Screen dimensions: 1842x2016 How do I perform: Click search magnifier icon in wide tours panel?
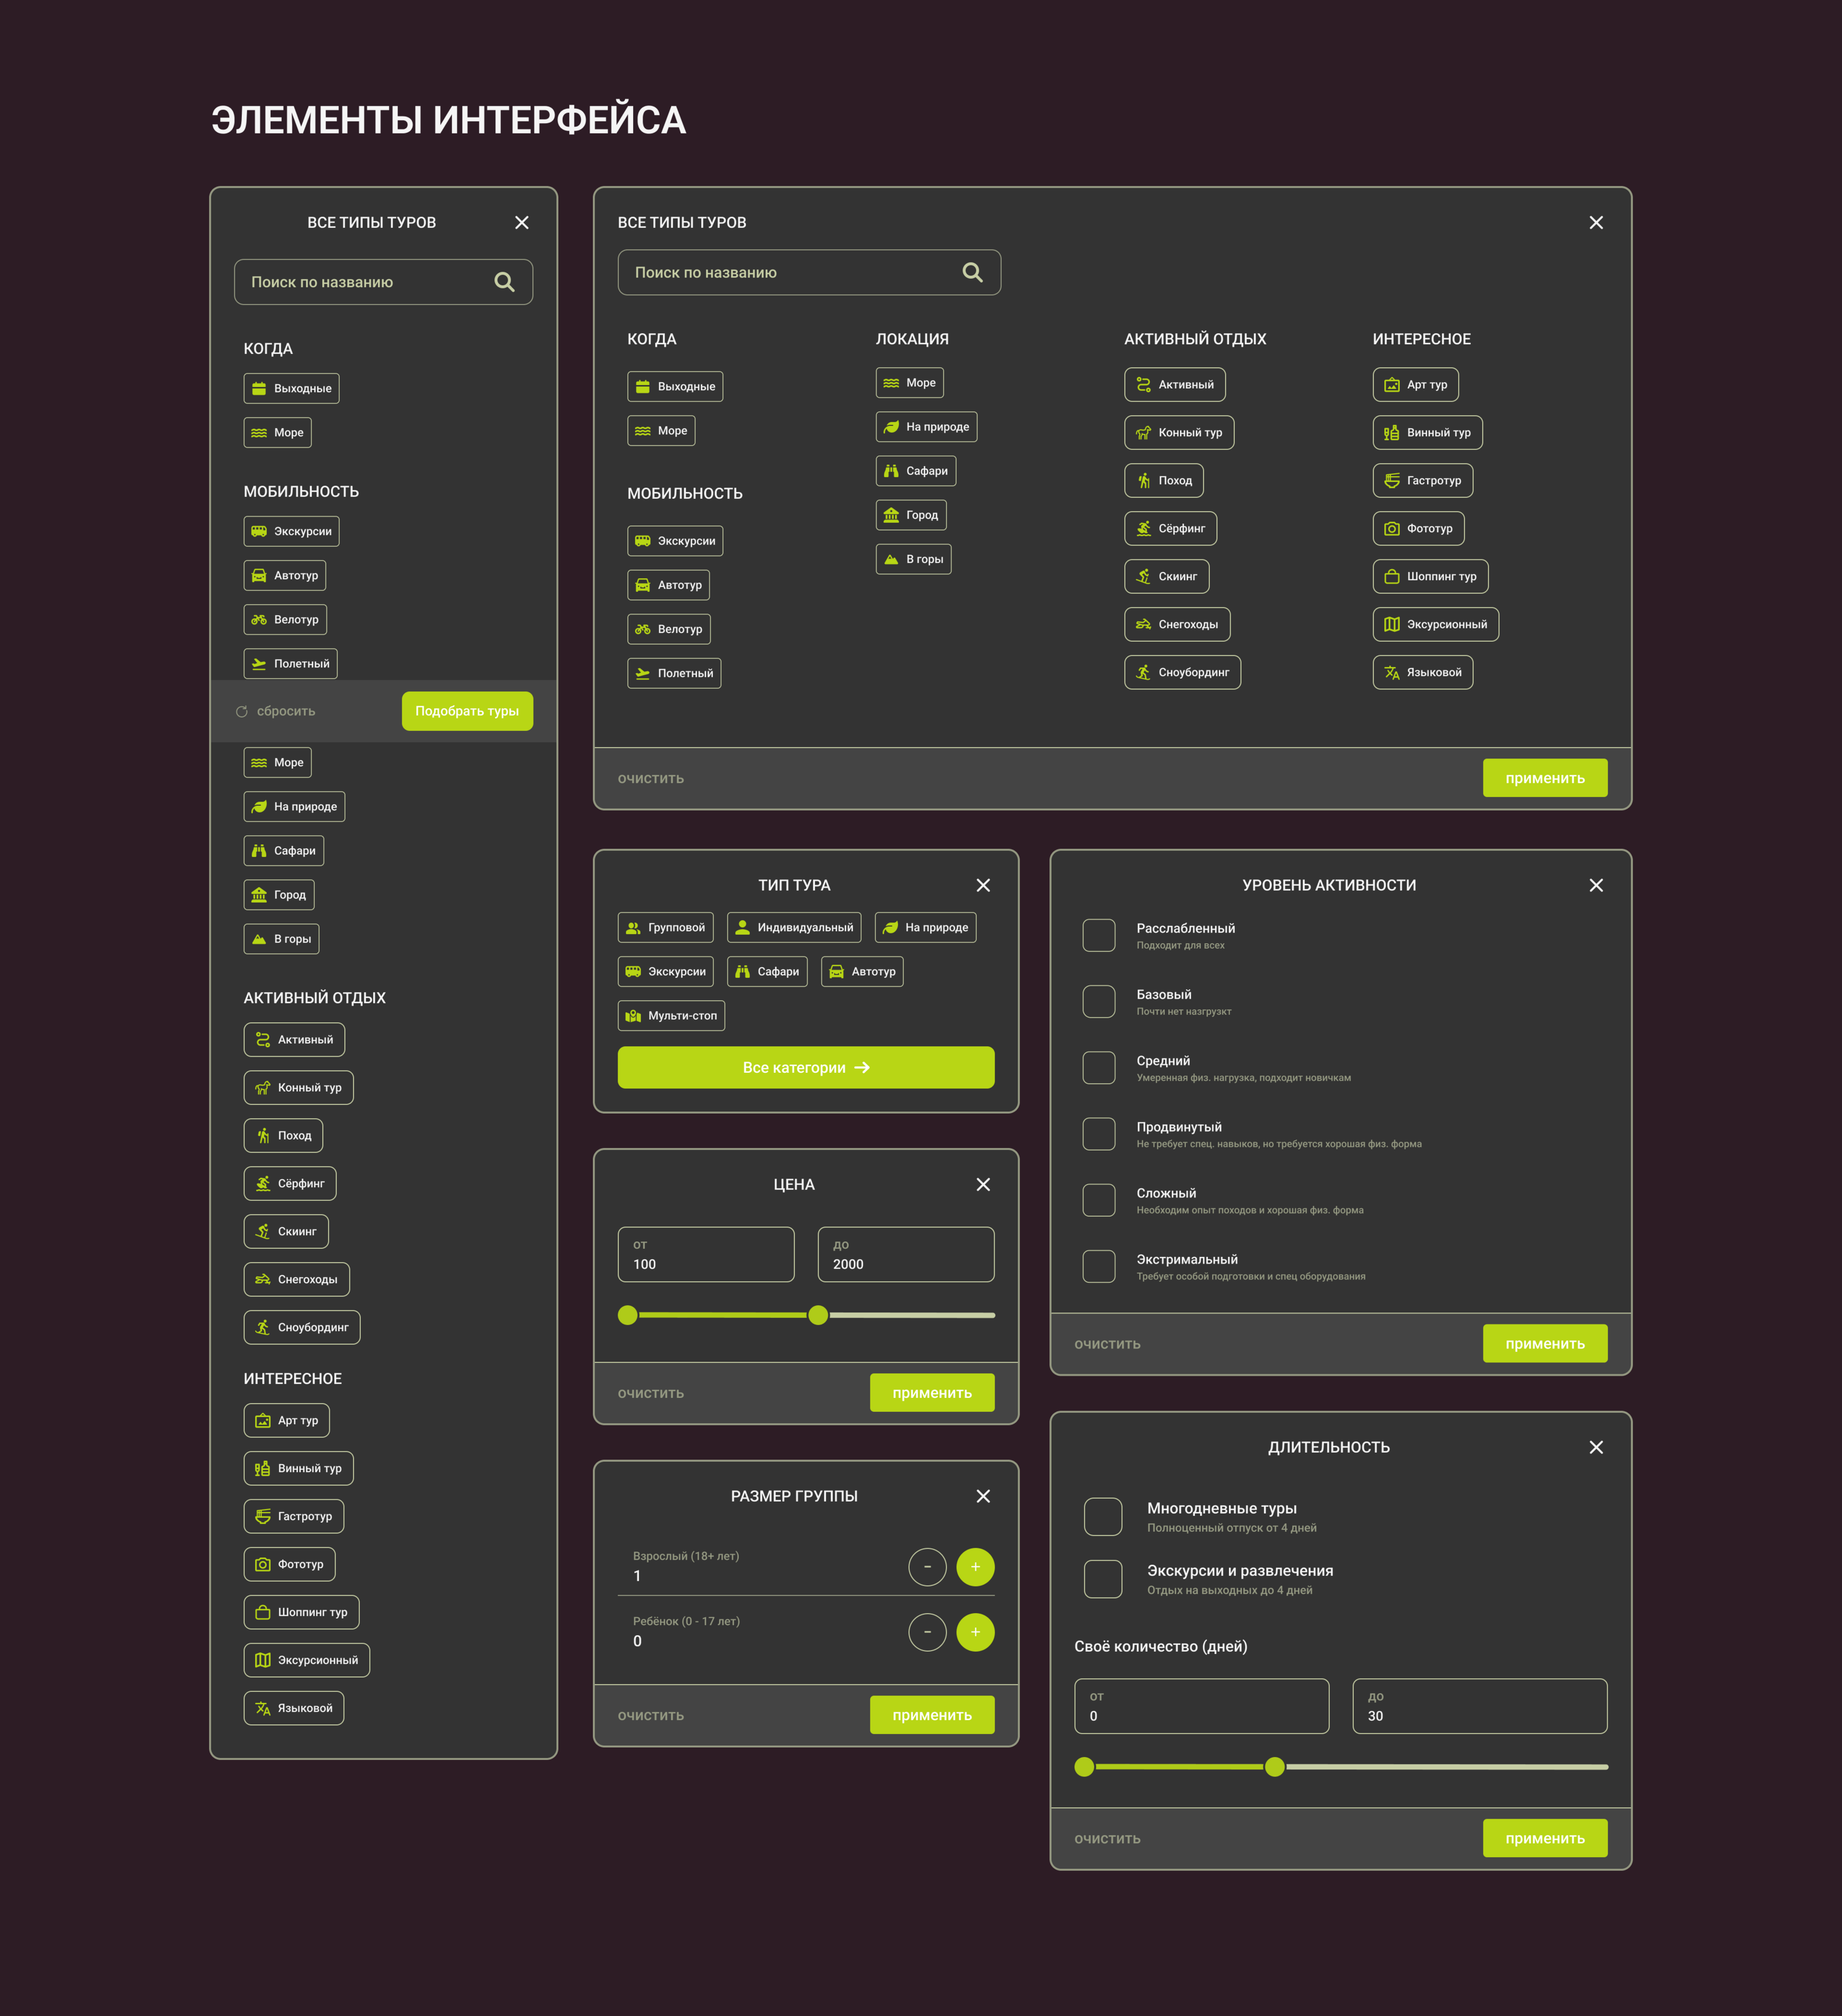[x=971, y=272]
